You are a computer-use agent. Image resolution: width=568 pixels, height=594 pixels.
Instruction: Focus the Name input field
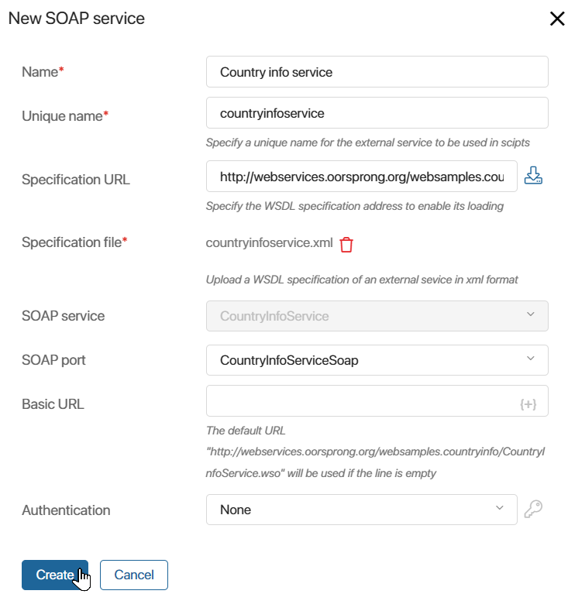[x=377, y=72]
